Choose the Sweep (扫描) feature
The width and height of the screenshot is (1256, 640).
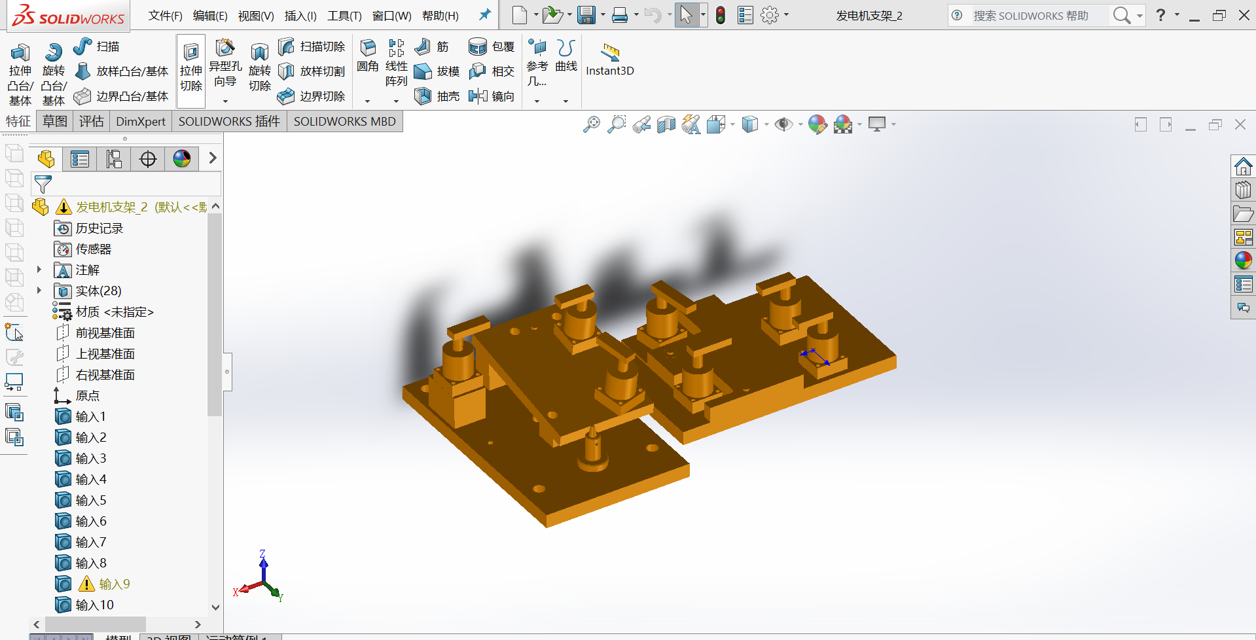96,46
